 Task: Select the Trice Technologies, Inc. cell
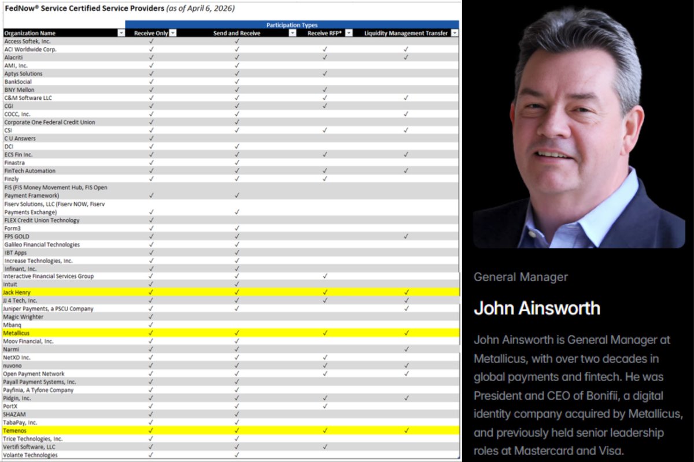64,439
